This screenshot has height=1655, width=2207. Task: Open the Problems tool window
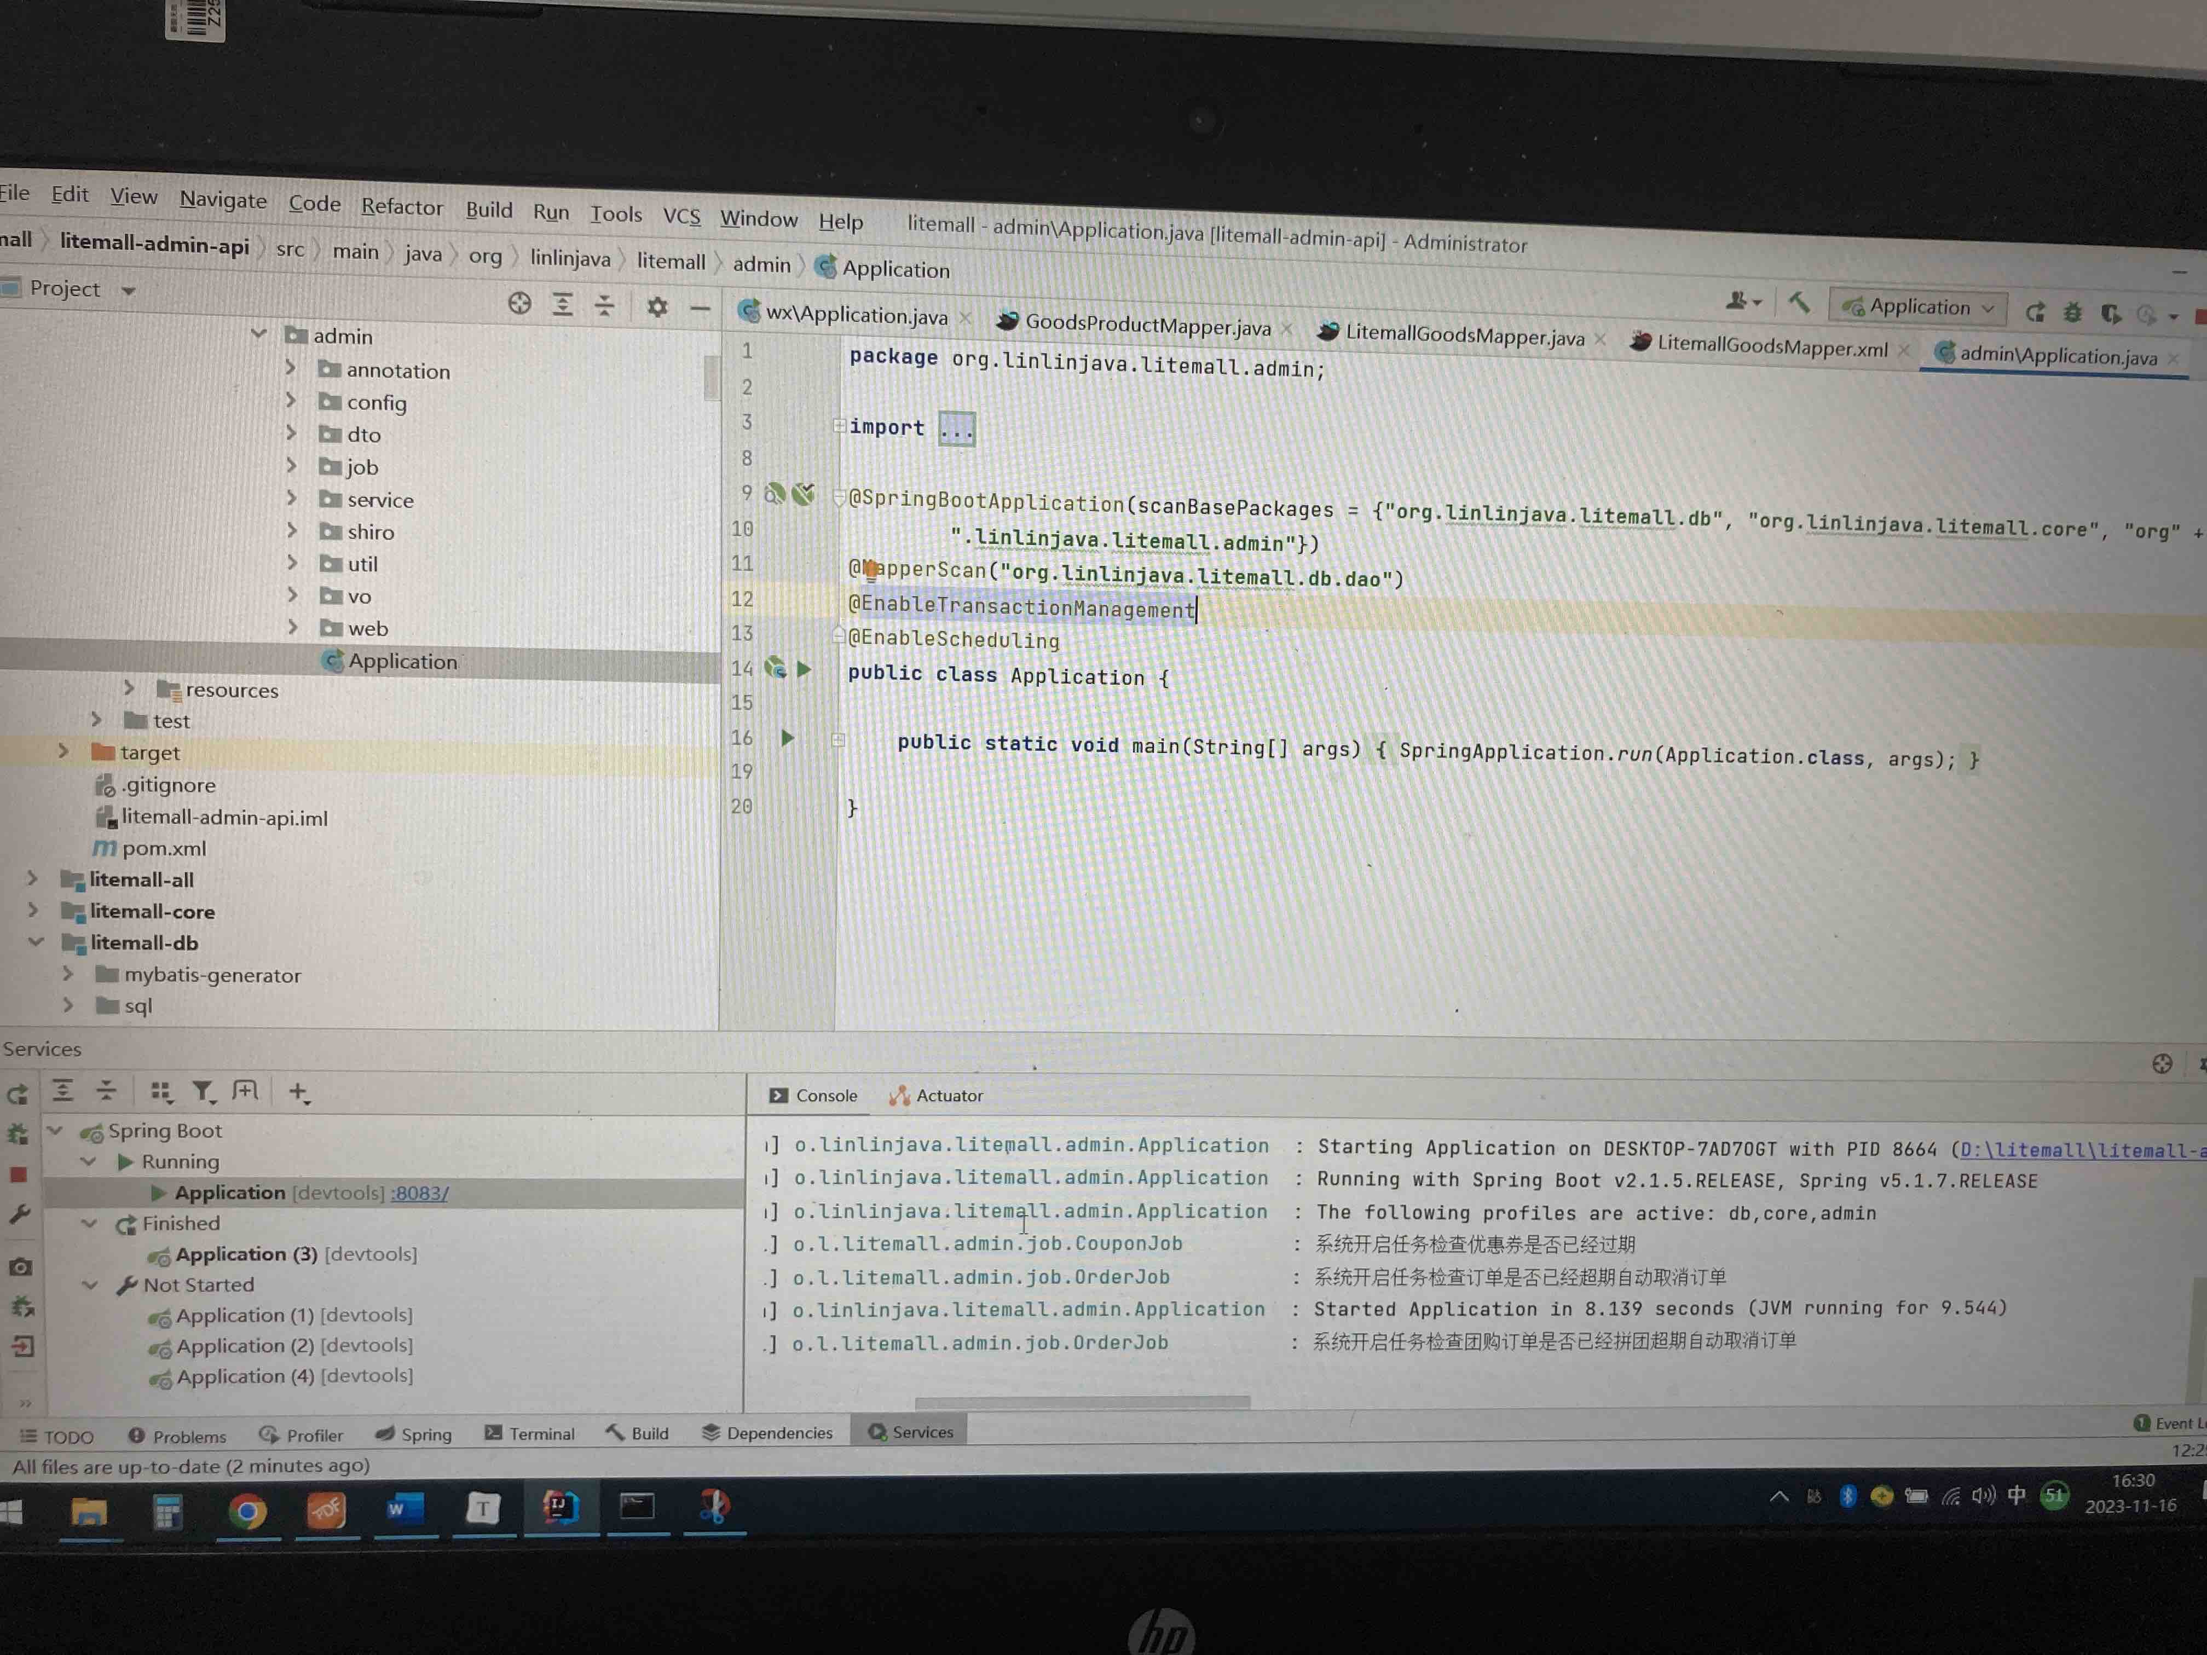pyautogui.click(x=177, y=1437)
